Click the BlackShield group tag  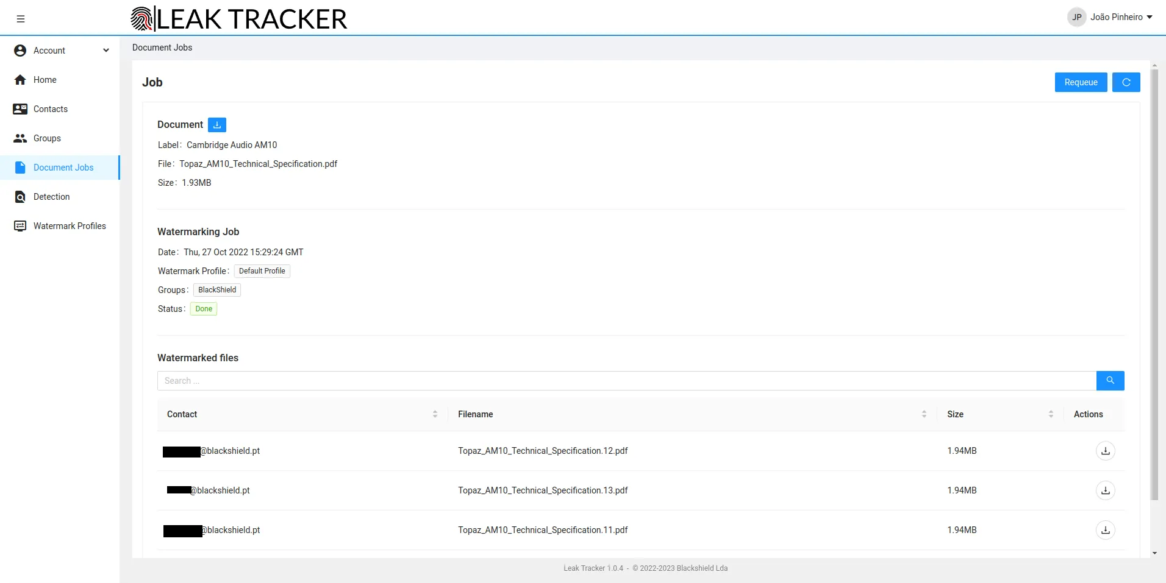(x=217, y=290)
